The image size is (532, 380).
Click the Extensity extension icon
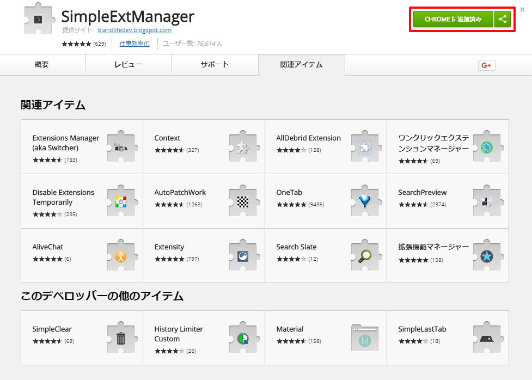coord(244,255)
